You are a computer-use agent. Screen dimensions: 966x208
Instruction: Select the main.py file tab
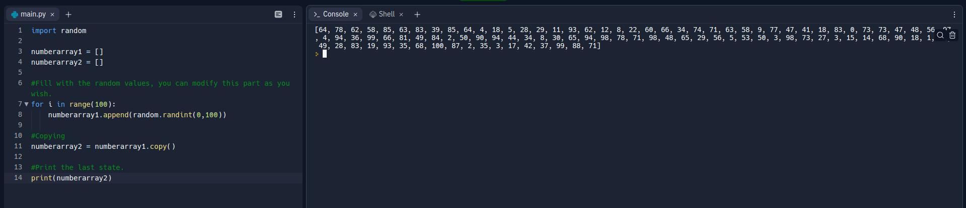tap(33, 15)
